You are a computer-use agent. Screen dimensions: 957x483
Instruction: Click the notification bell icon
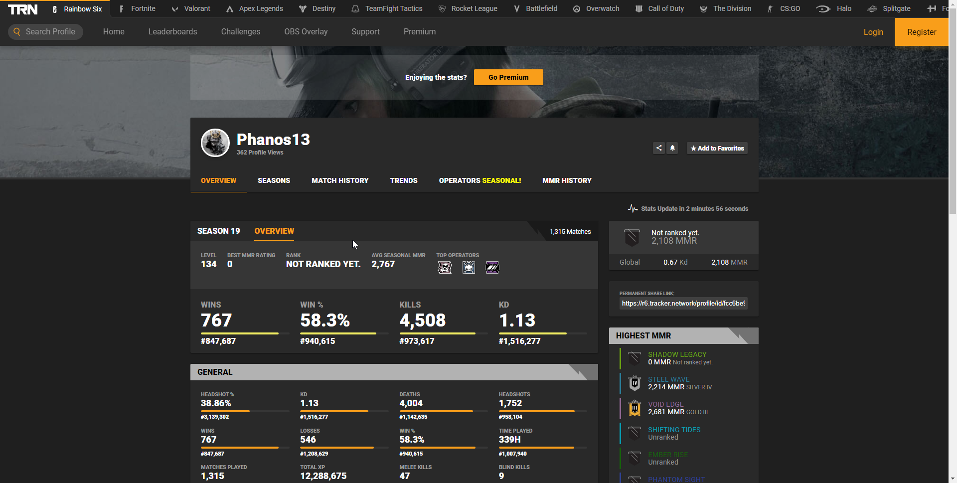click(x=672, y=148)
